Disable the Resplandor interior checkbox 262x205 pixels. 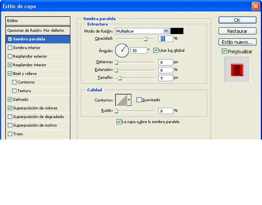click(10, 65)
